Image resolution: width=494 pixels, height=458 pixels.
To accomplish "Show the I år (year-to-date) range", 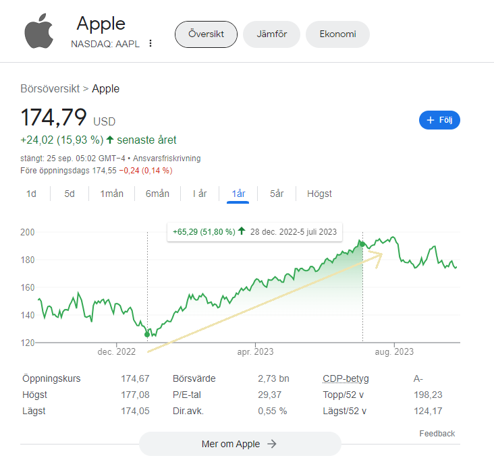I will tap(200, 194).
